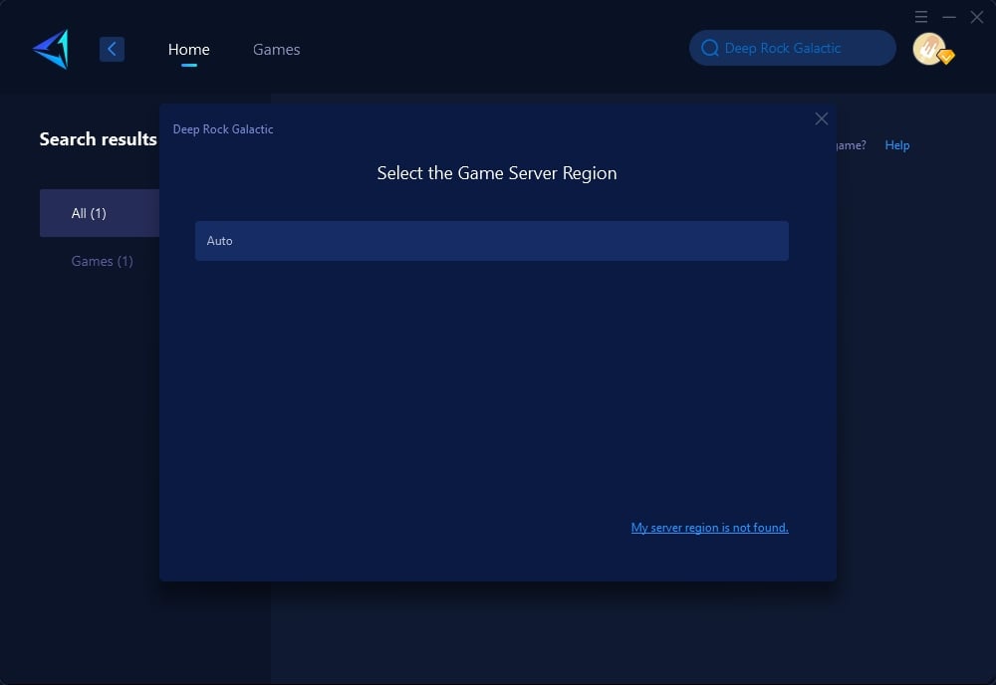Close the server region dialog
This screenshot has width=996, height=685.
tap(822, 118)
